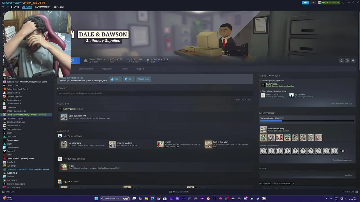Open Mj's Parker's Keep on slacking icon

click(112, 144)
